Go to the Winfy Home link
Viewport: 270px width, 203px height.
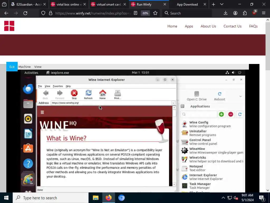(x=172, y=26)
